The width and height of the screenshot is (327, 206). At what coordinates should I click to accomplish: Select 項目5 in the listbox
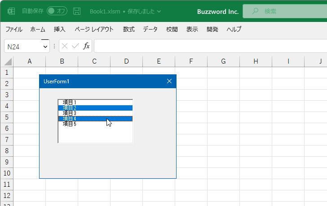pyautogui.click(x=95, y=124)
